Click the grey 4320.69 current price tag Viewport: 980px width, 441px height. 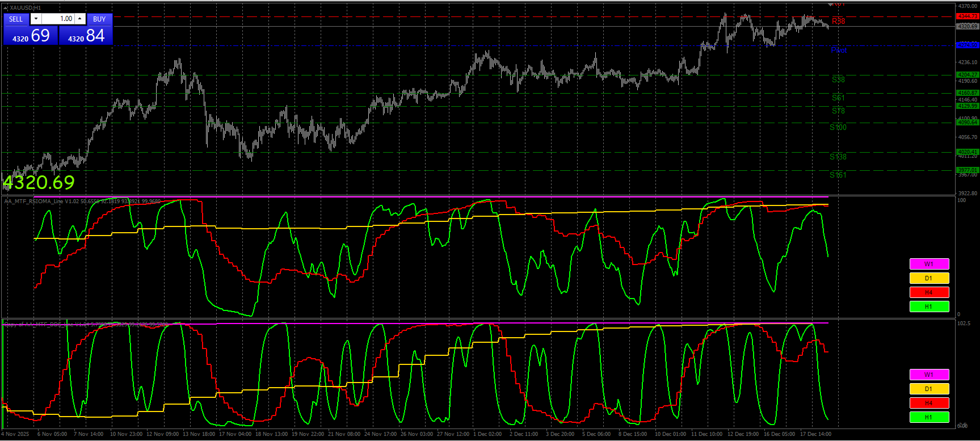pos(967,27)
